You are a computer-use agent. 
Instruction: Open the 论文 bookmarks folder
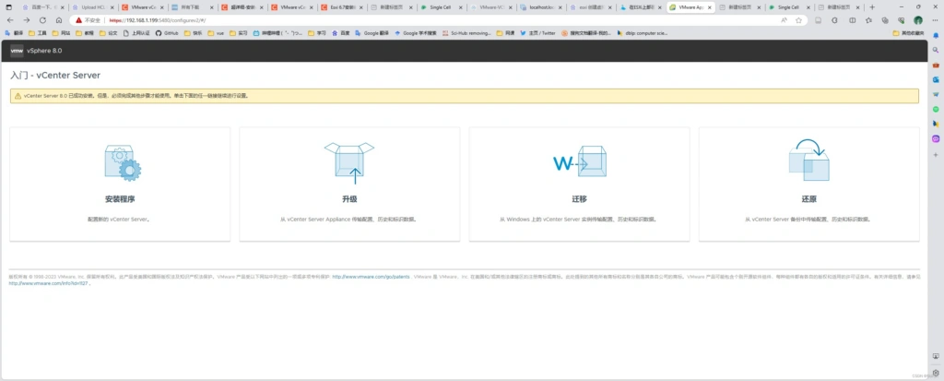pos(109,33)
